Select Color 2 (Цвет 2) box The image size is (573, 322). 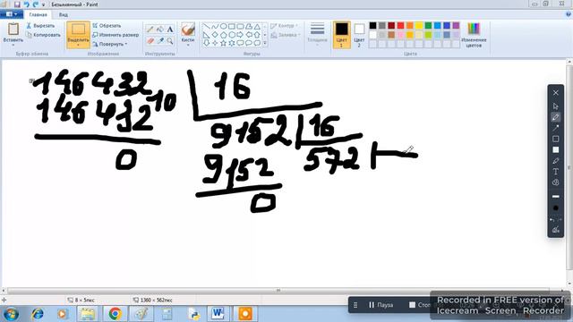(x=359, y=35)
